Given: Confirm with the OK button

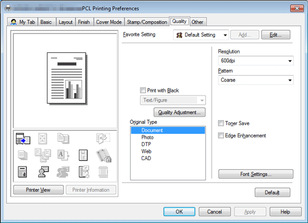Looking at the screenshot, I should point(179,212).
